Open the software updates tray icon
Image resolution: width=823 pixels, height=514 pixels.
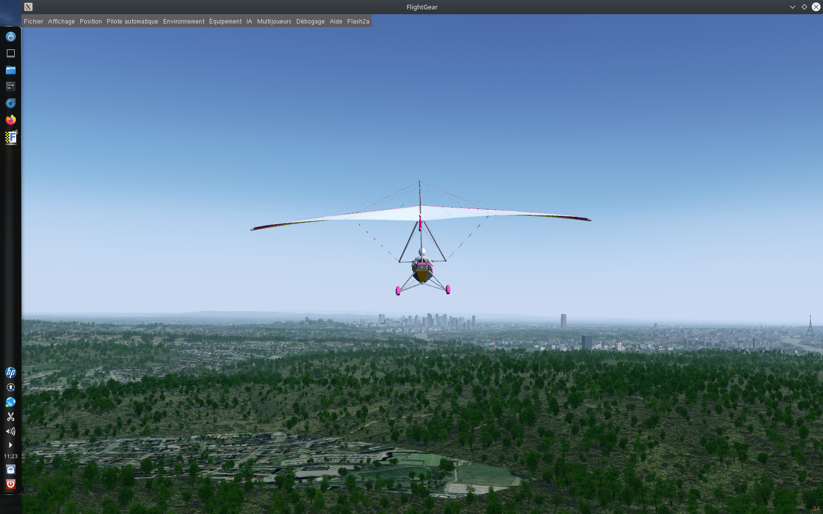(11, 387)
